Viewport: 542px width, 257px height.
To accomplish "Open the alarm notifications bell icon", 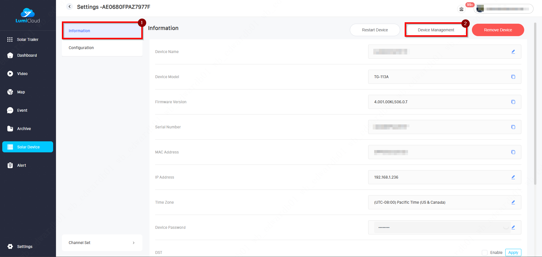I will [461, 9].
